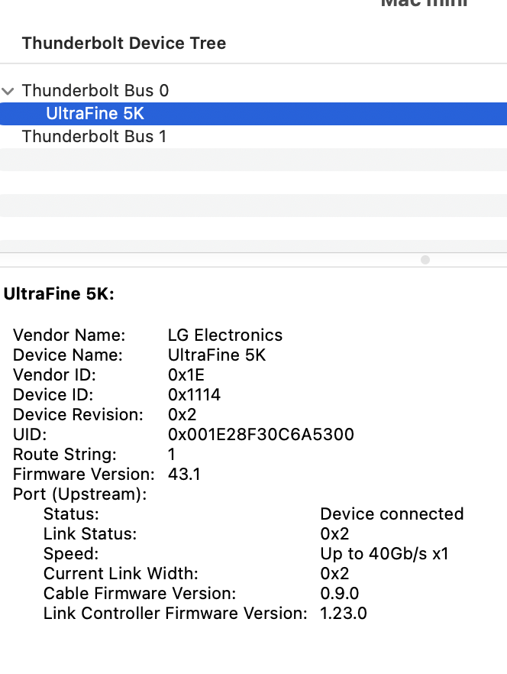
Task: Click the Port (Upstream): label
Action: coord(80,494)
